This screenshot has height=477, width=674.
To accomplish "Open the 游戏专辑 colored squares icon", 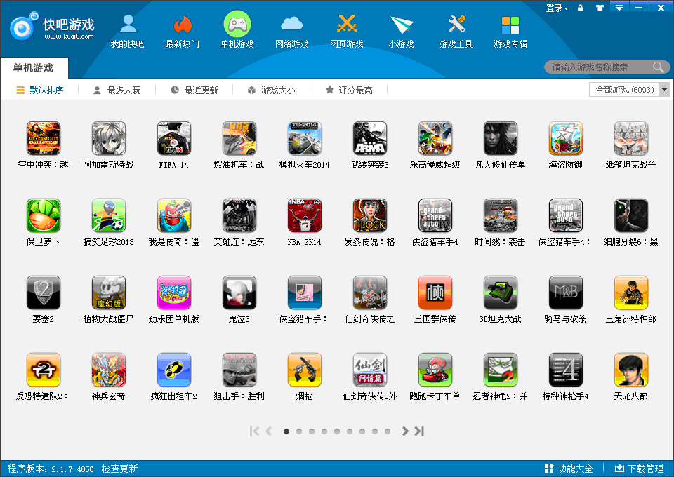I will [510, 25].
